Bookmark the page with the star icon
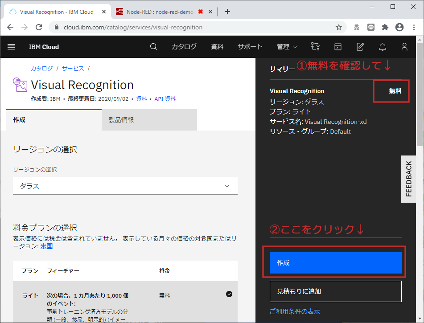The image size is (424, 323). pyautogui.click(x=339, y=27)
